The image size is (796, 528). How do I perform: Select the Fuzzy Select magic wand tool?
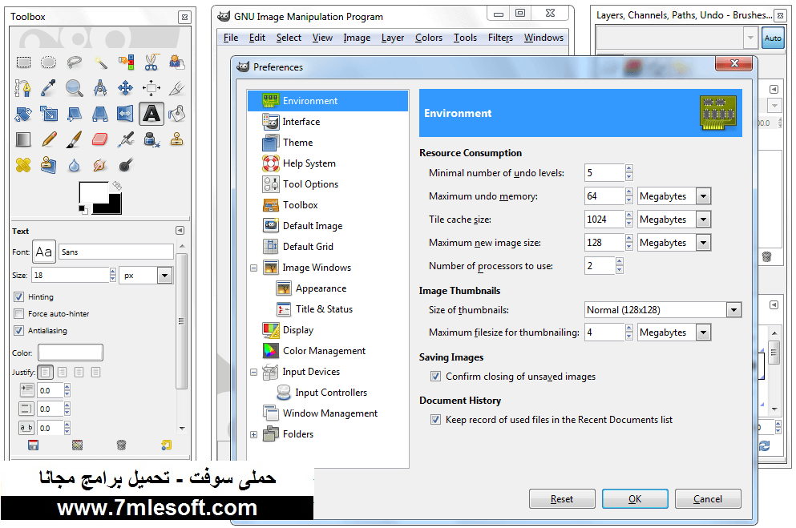point(100,62)
